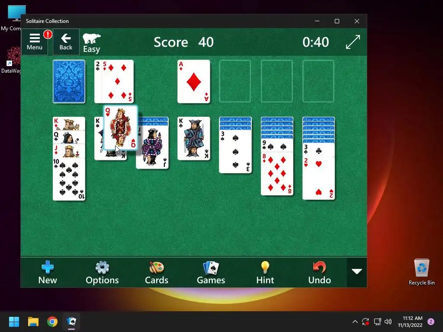Select the King of clubs card
443x332 pixels.
(x=194, y=138)
